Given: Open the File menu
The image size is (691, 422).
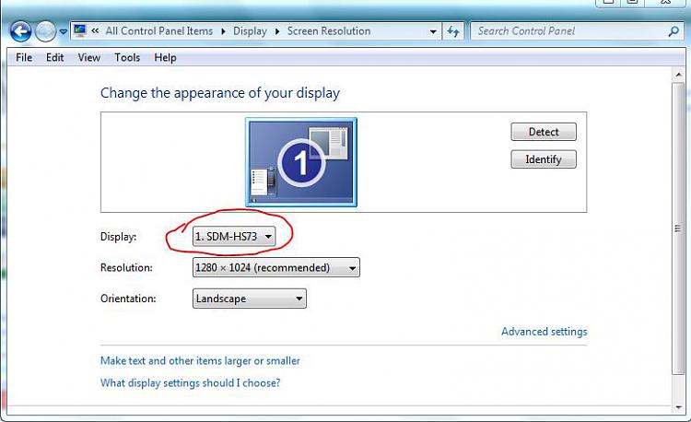Looking at the screenshot, I should point(24,58).
